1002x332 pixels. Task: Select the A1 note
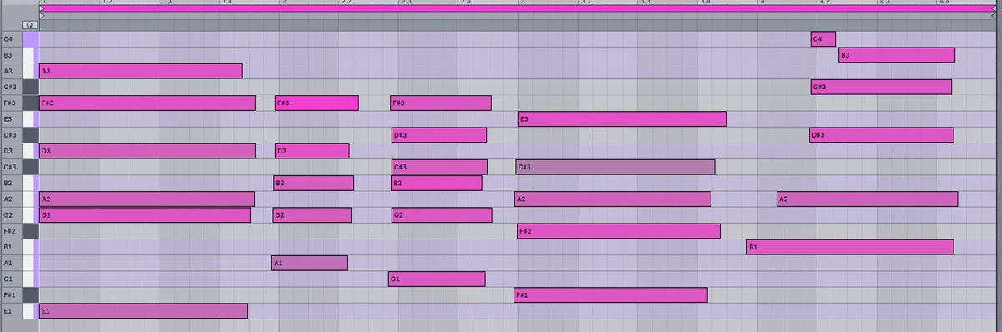pos(310,263)
